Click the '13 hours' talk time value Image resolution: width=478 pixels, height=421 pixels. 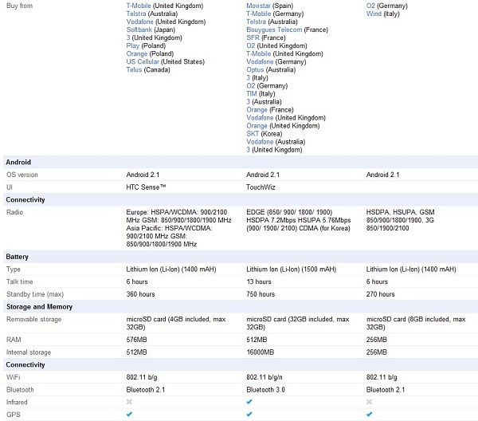[x=258, y=281]
